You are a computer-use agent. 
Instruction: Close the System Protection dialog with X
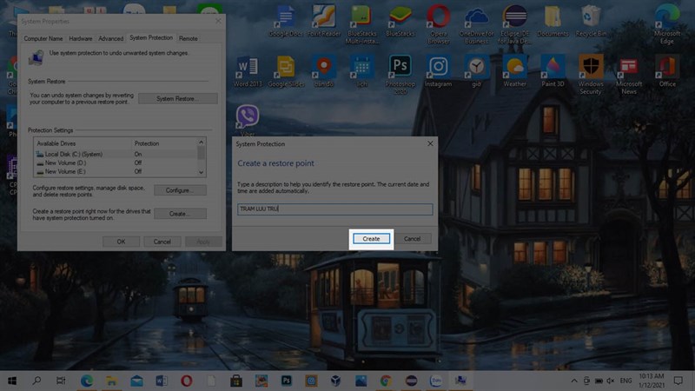(430, 143)
